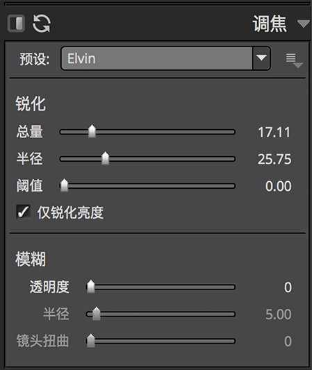
Task: Select the blur radius 5.00 field
Action: pos(279,314)
